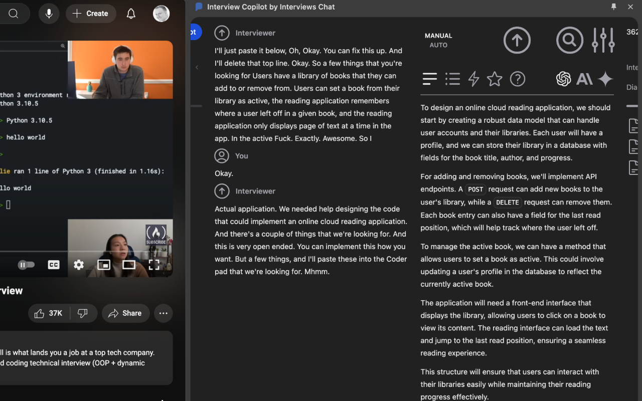Viewport: 642px width, 401px height.
Task: Open the video settings gear menu
Action: (x=79, y=265)
